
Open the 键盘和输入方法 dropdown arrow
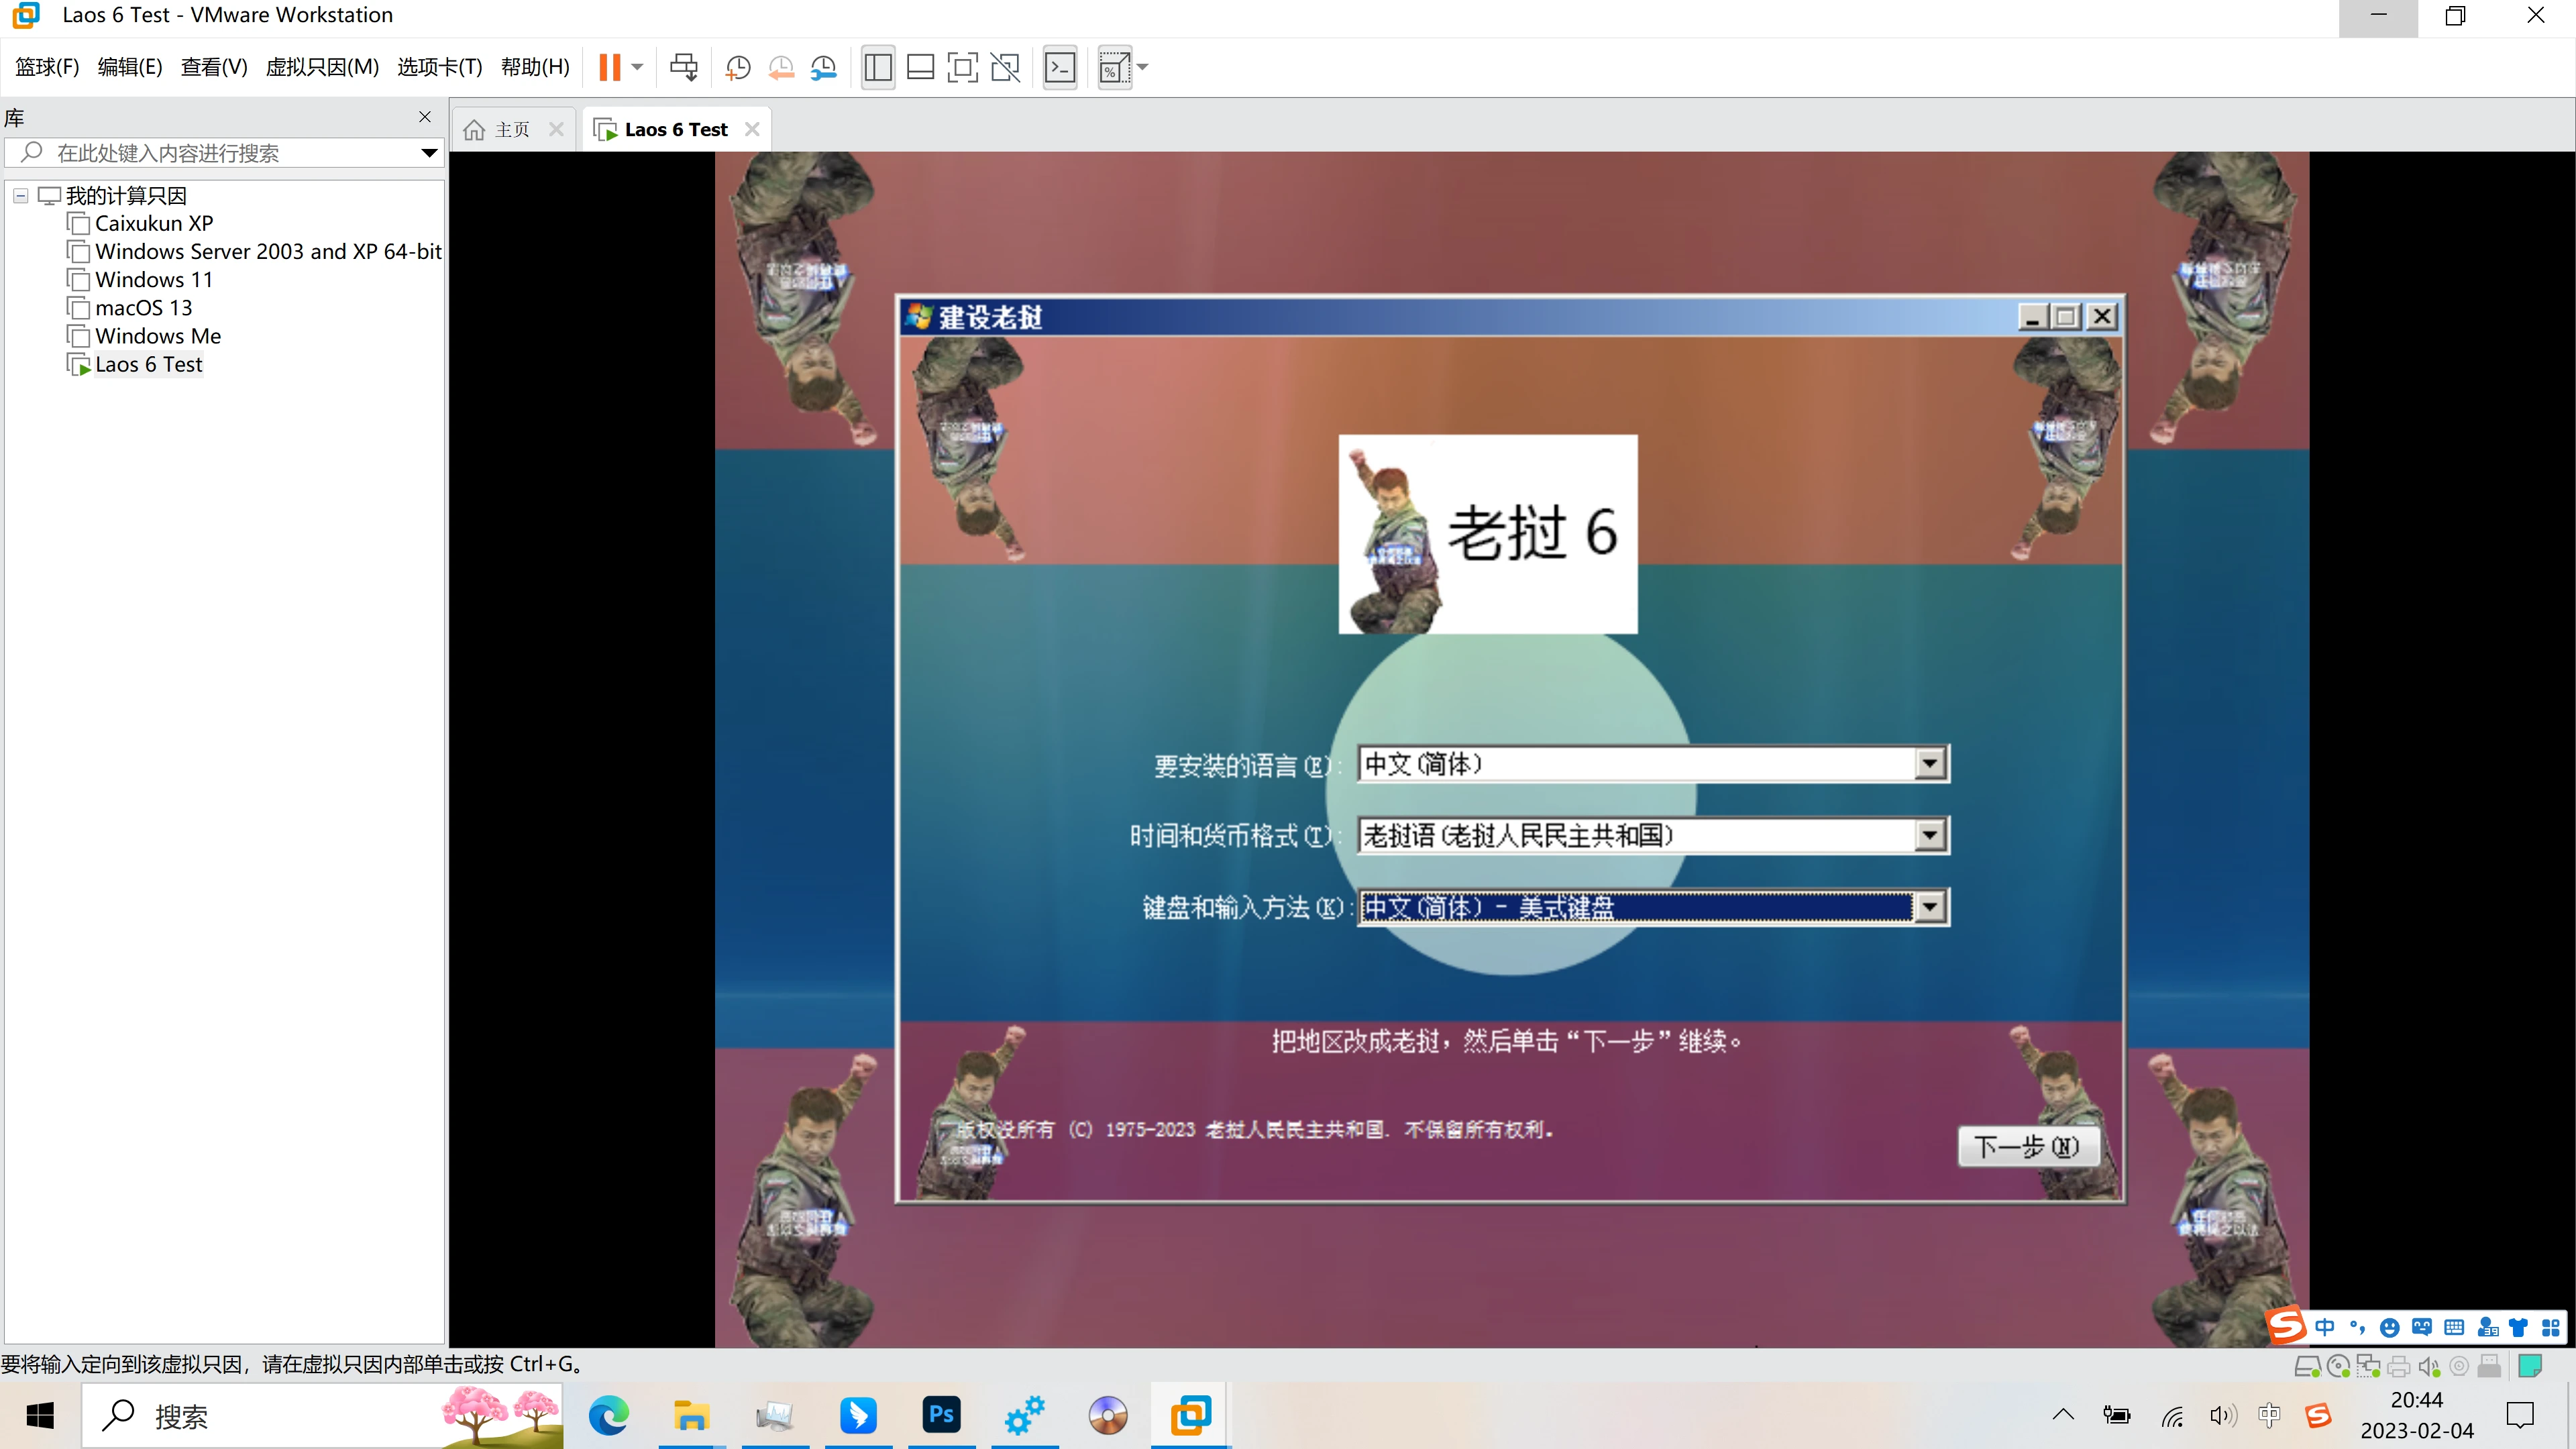point(1930,907)
